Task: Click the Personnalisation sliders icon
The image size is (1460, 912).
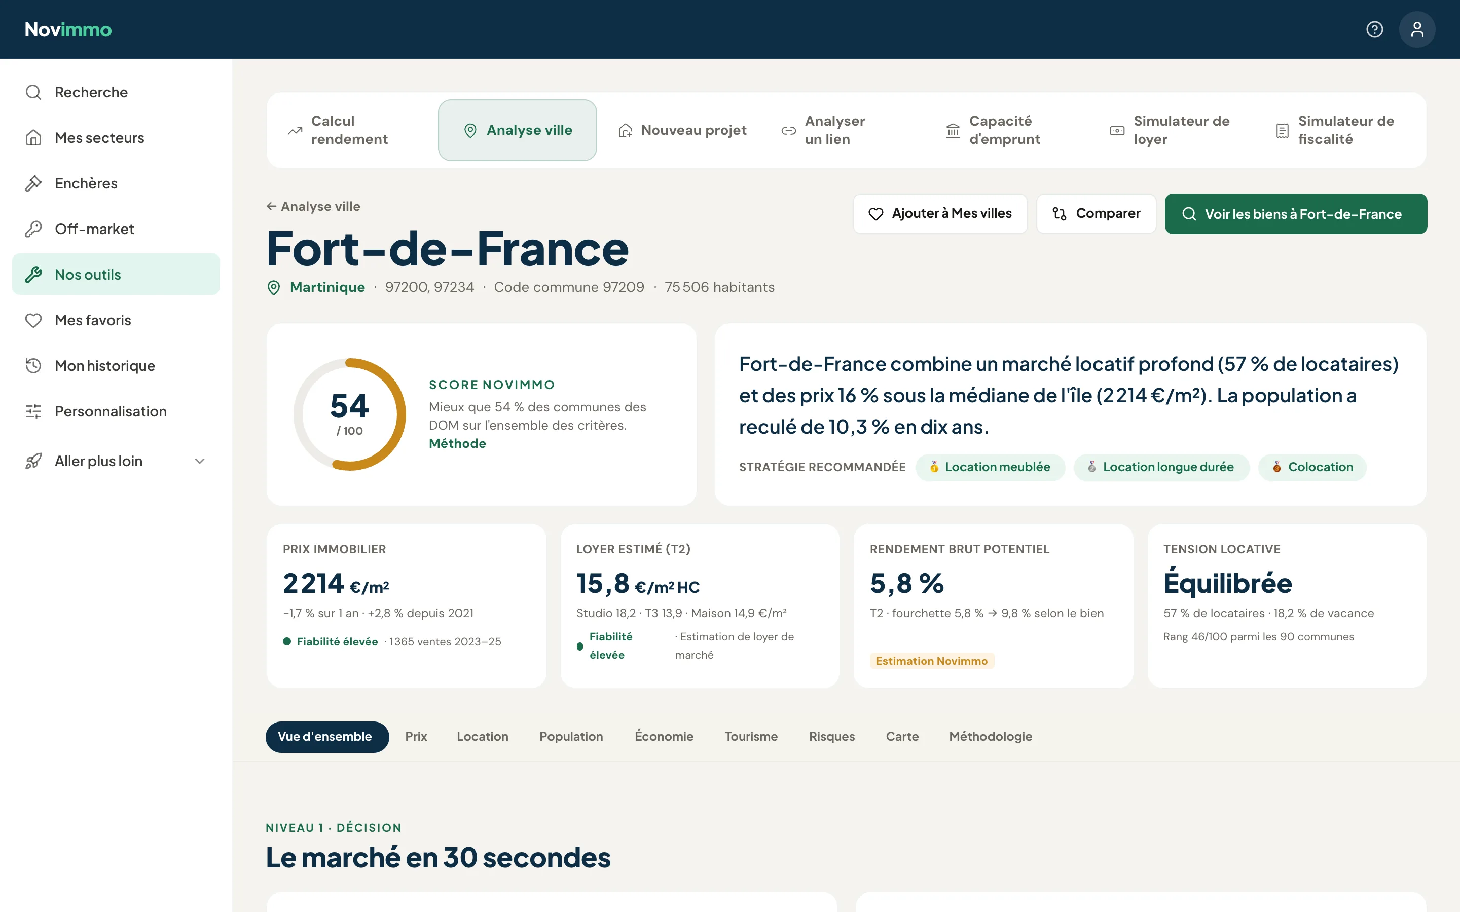Action: tap(33, 411)
